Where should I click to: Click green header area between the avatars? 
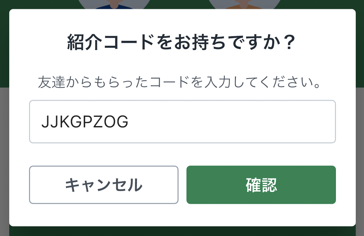pyautogui.click(x=179, y=4)
